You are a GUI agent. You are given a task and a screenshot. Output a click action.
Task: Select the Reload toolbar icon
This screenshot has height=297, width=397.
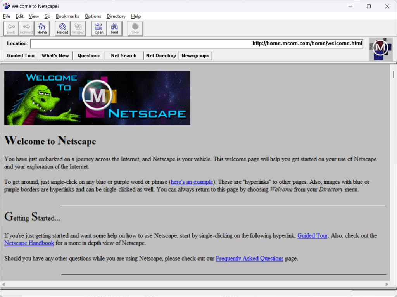[x=62, y=28]
